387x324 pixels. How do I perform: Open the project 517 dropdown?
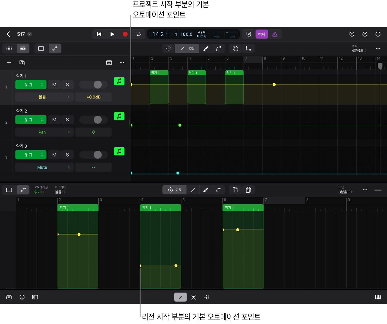coord(30,34)
